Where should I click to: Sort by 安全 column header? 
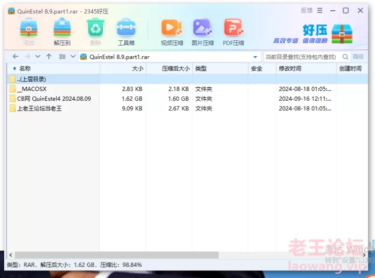click(x=262, y=68)
